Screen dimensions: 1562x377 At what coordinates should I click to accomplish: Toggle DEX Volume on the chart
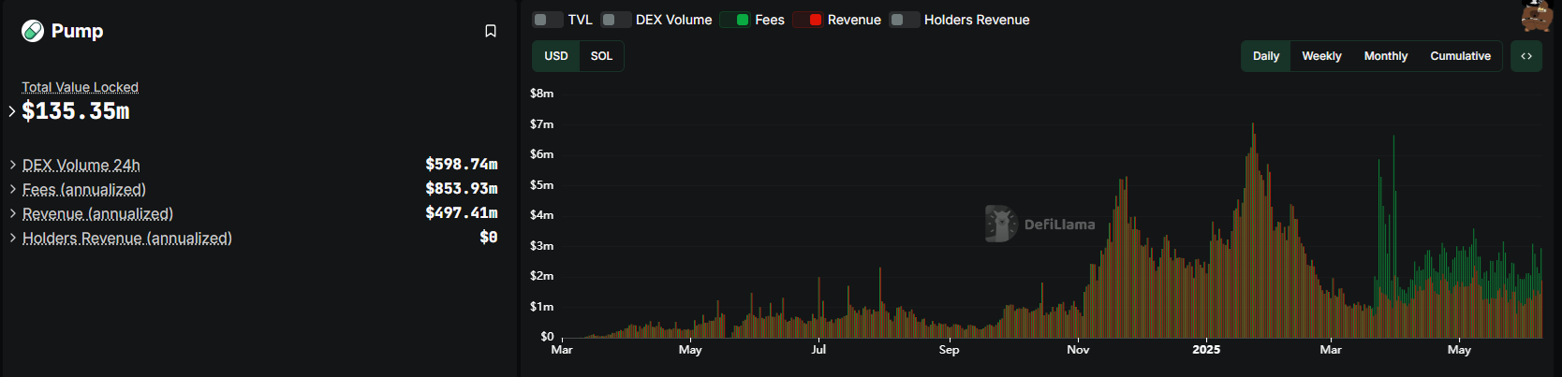point(615,20)
